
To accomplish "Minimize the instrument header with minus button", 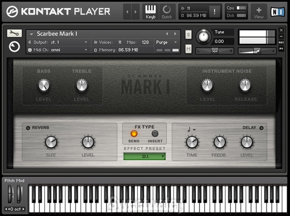I will point(281,36).
